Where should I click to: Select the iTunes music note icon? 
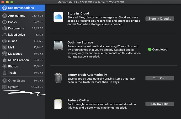tap(4, 41)
